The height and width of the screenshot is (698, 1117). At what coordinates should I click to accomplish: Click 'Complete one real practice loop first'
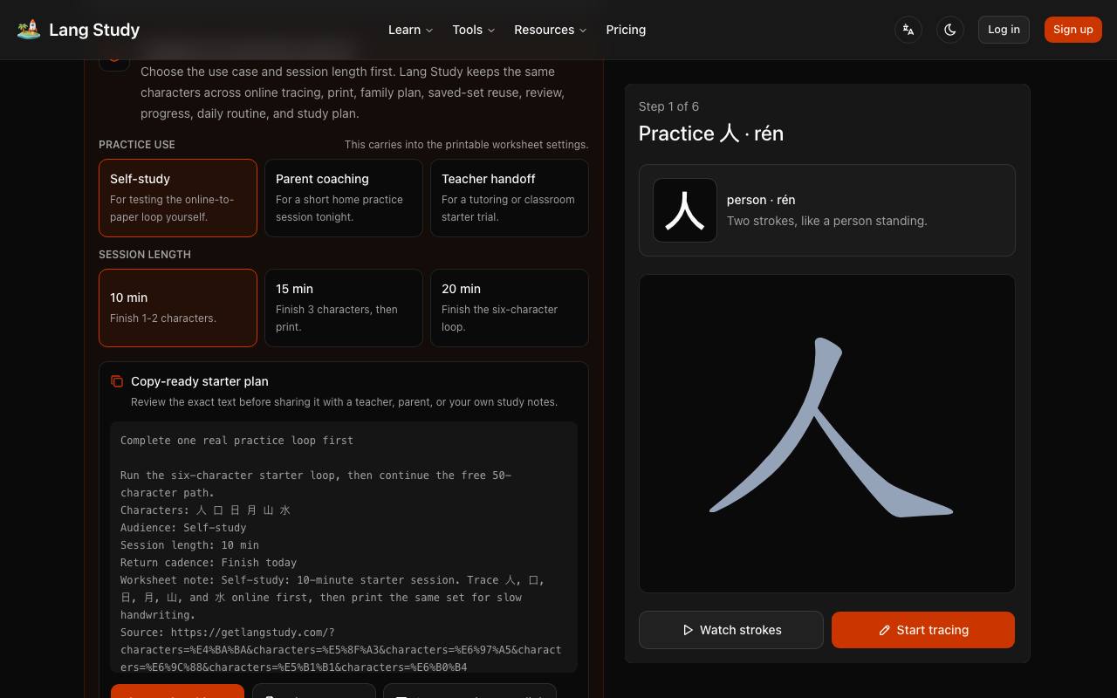click(236, 441)
